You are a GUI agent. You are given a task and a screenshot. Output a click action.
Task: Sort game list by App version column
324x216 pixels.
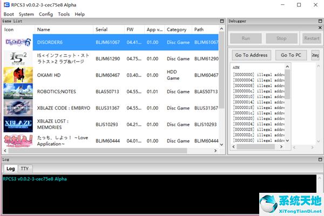click(x=154, y=30)
